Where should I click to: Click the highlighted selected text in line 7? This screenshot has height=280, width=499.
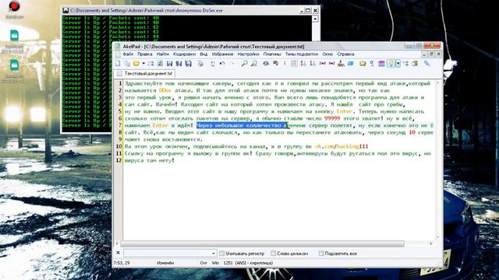coord(242,125)
